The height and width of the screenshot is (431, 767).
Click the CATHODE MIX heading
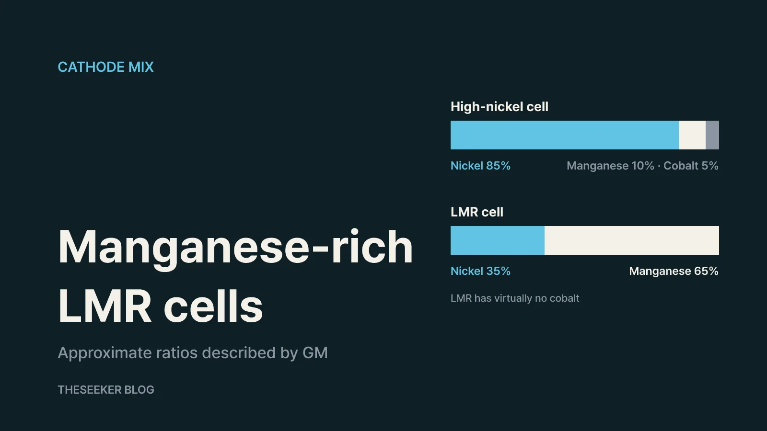tap(105, 67)
